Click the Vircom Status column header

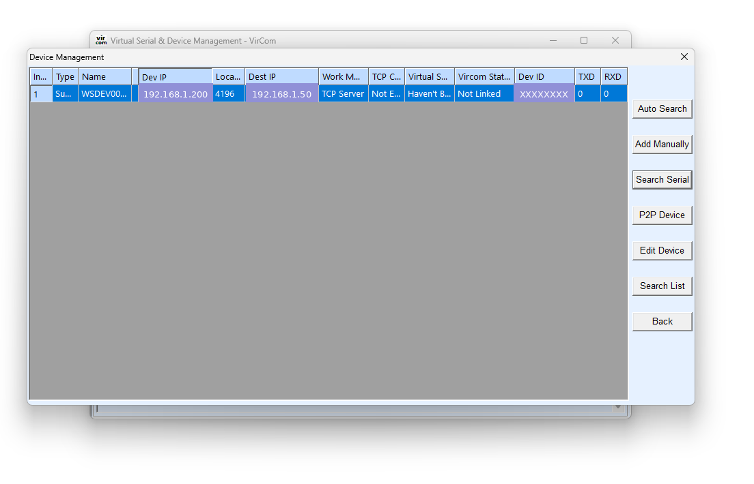(484, 77)
